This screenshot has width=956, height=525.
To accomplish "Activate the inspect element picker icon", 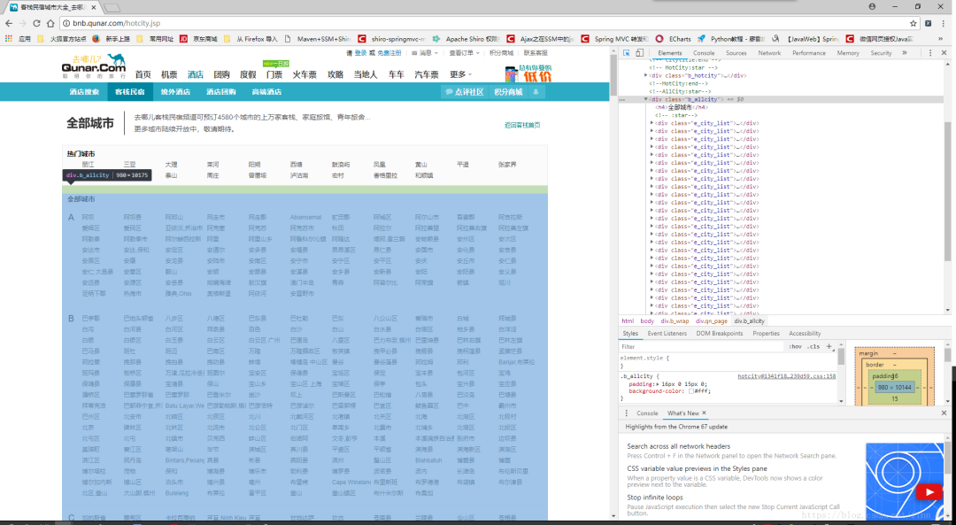I will (x=626, y=53).
